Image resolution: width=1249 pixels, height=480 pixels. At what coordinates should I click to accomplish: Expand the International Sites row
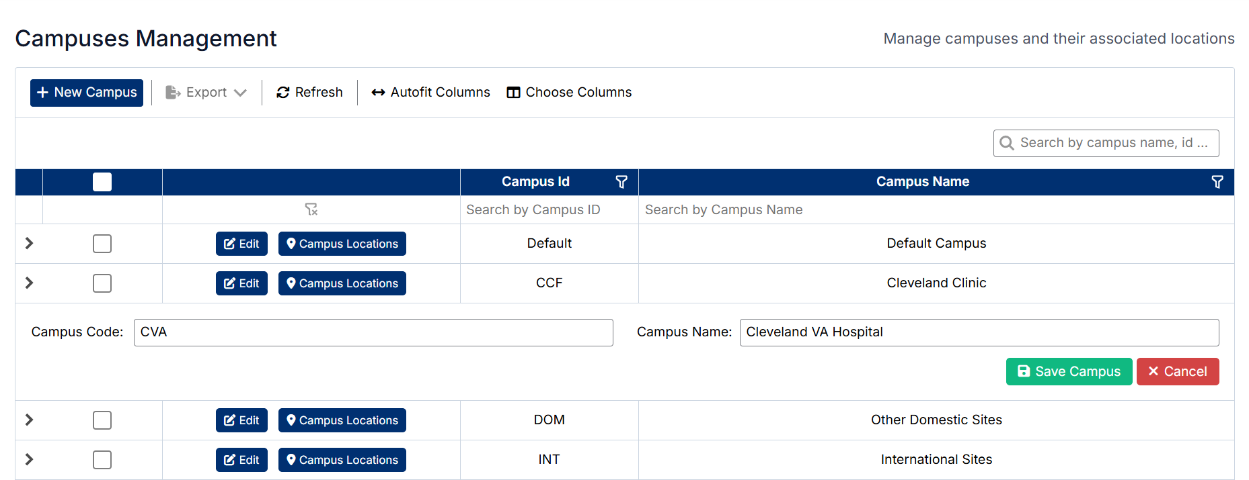point(29,460)
